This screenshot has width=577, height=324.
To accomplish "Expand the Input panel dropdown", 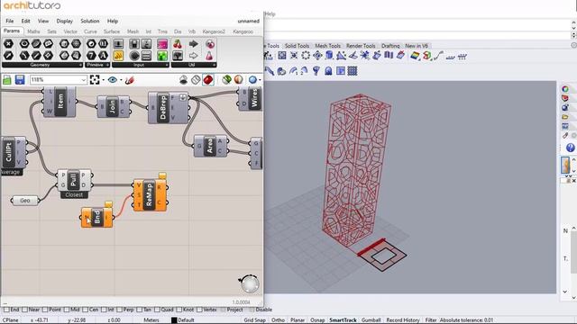I will tap(167, 65).
